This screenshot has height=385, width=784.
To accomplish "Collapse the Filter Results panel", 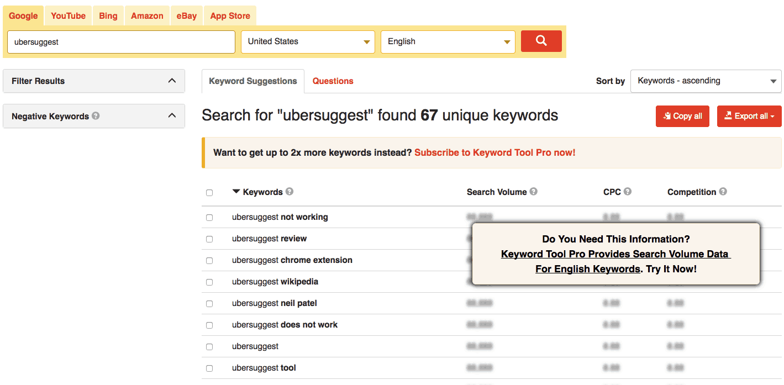I will [94, 81].
